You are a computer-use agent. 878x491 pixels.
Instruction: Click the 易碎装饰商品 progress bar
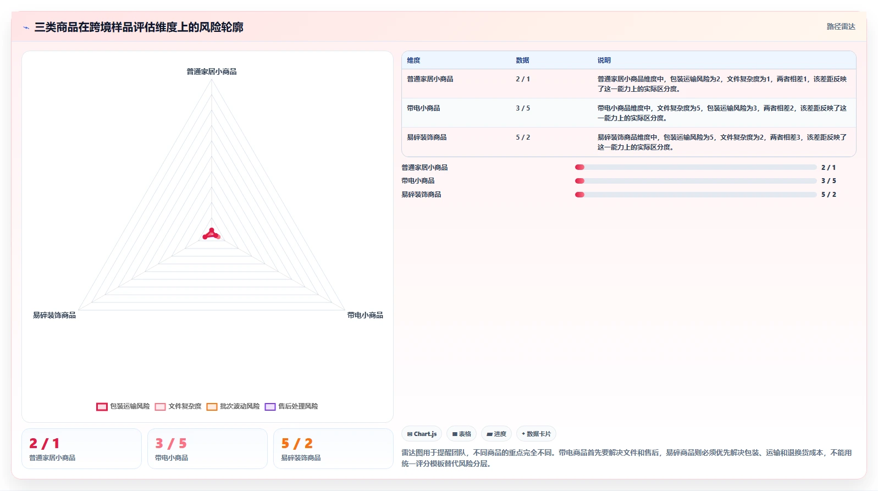point(695,195)
